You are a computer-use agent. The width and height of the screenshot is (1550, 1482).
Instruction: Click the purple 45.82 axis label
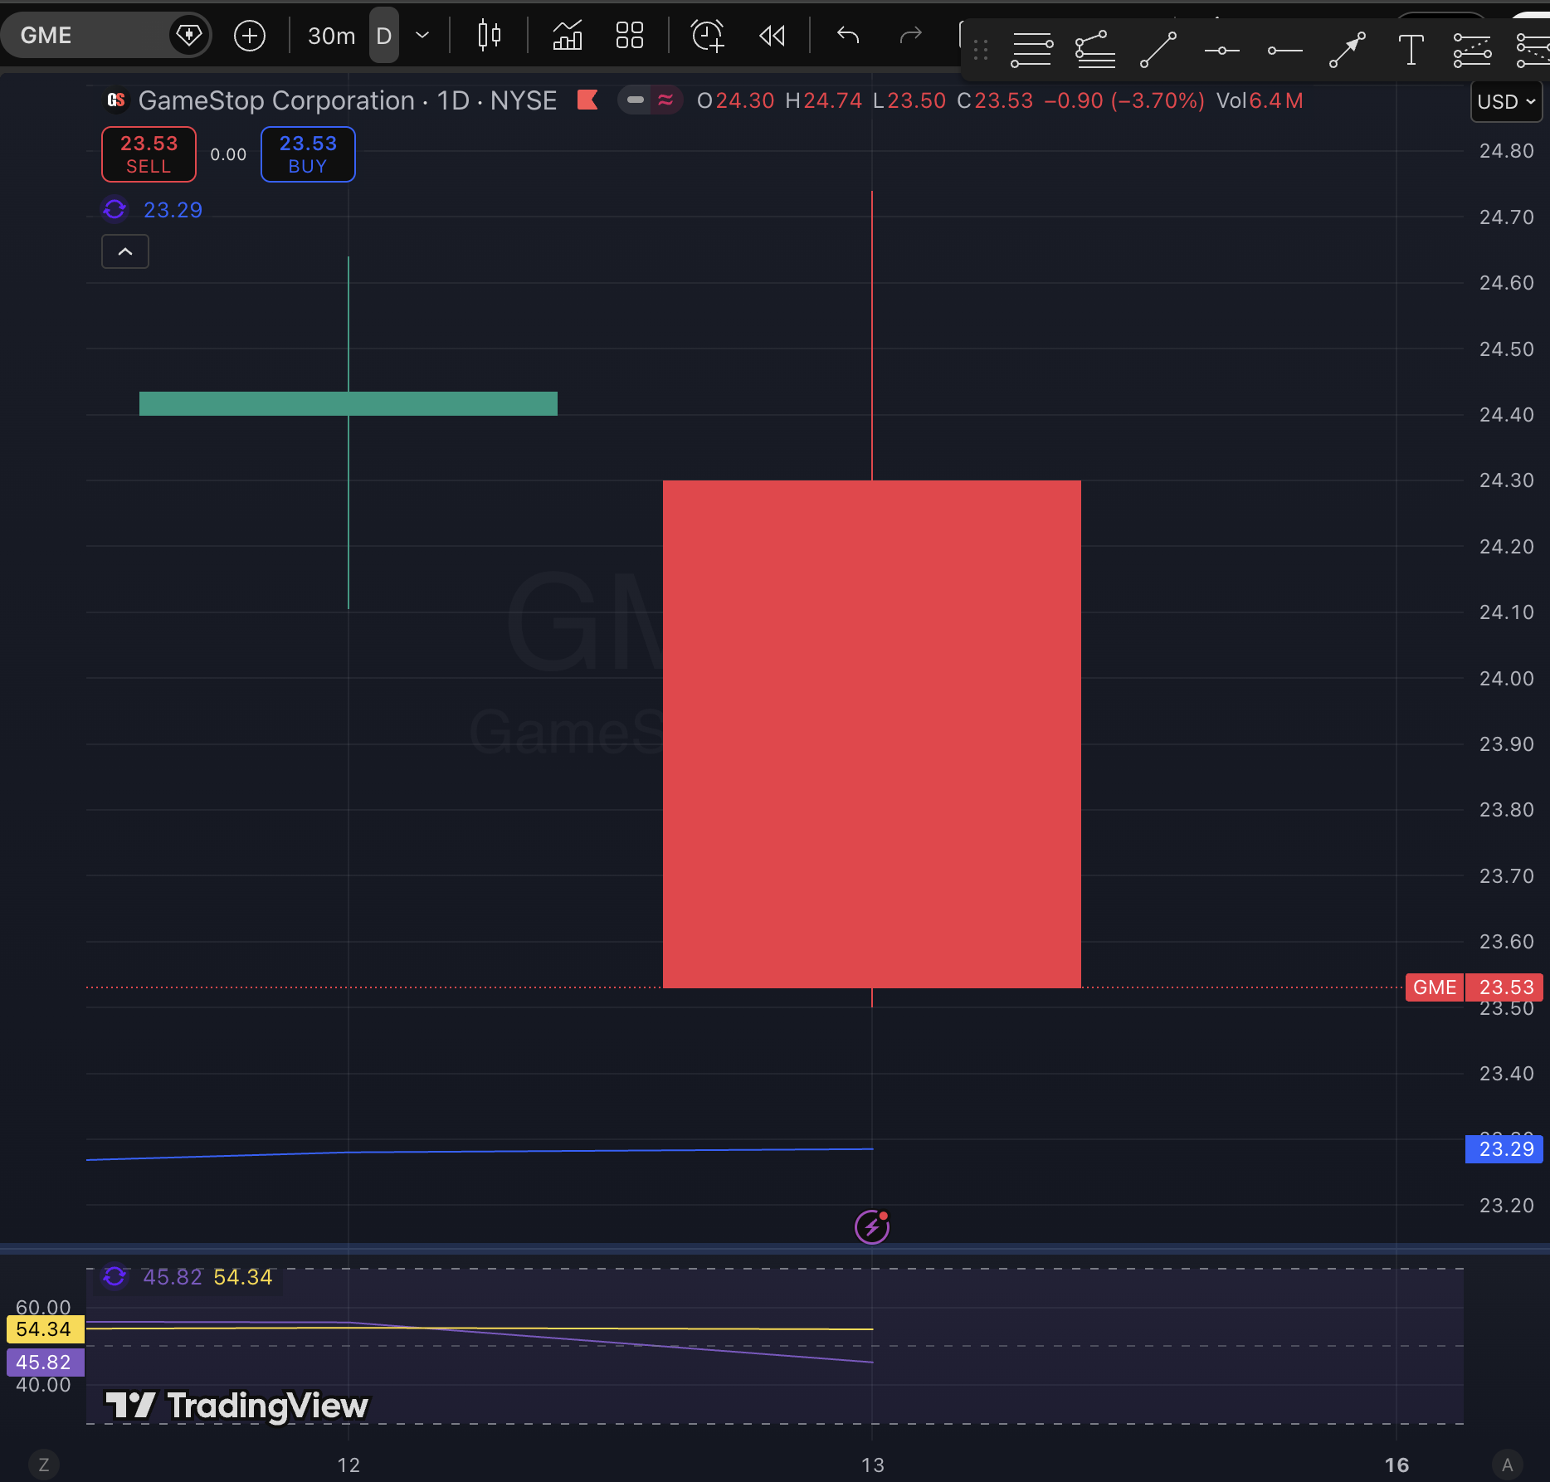tap(45, 1363)
